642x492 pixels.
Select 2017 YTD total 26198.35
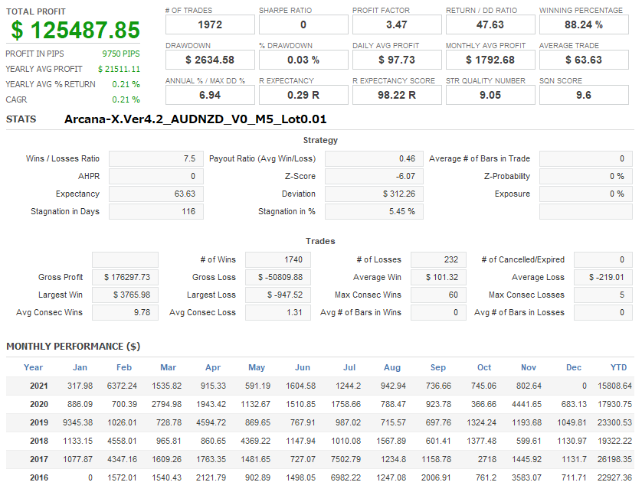(614, 459)
